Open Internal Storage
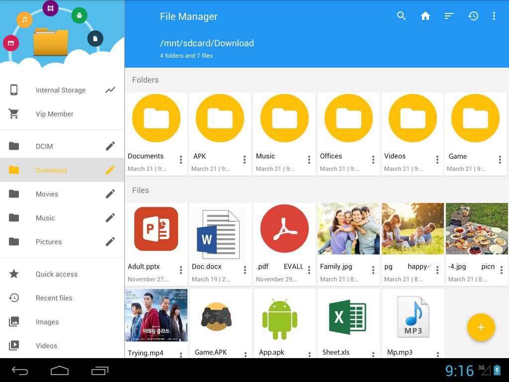 pos(61,90)
